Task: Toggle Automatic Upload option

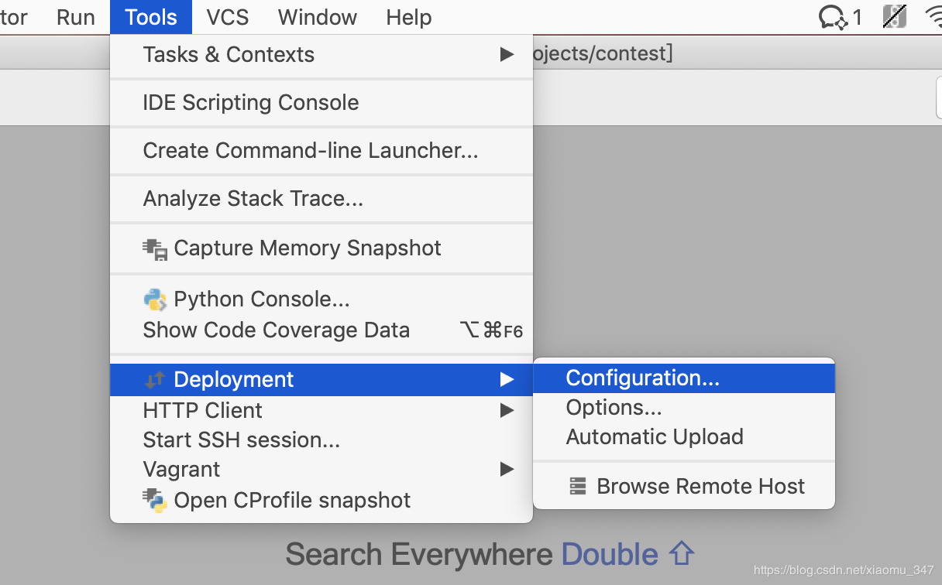Action: (655, 437)
